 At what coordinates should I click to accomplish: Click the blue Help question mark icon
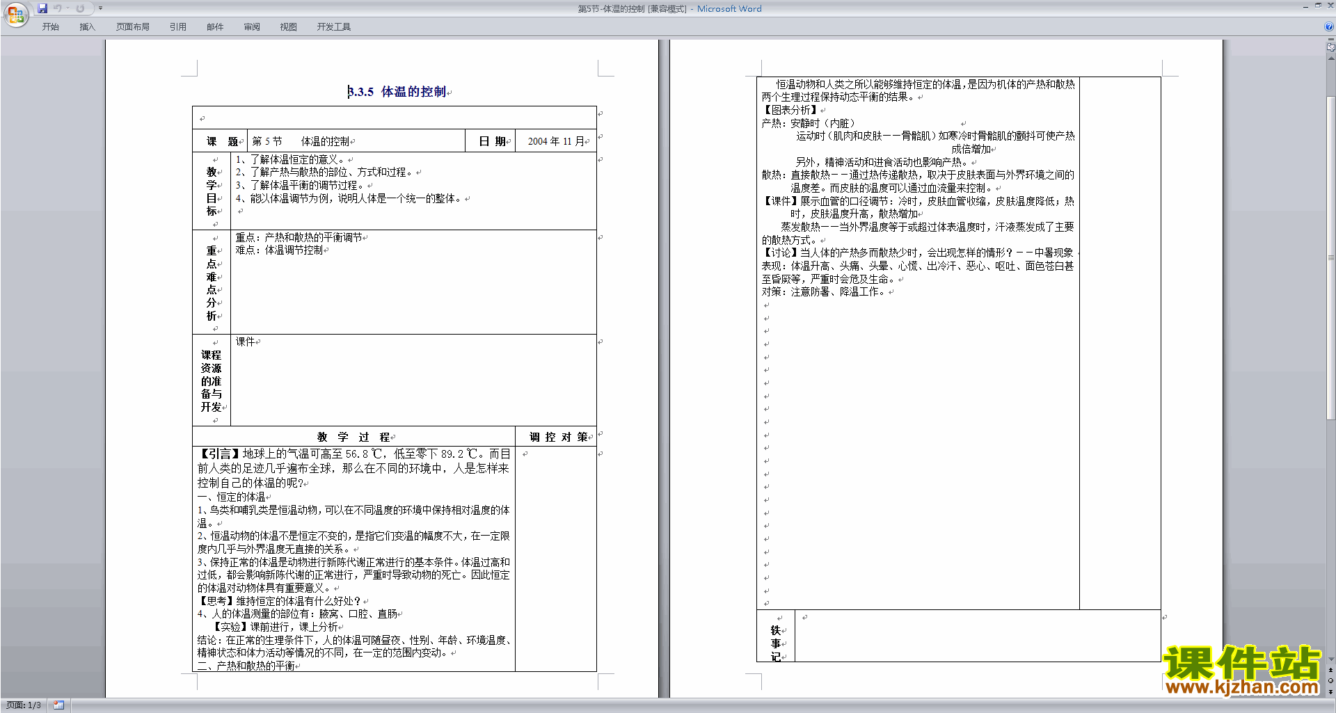coord(1329,26)
